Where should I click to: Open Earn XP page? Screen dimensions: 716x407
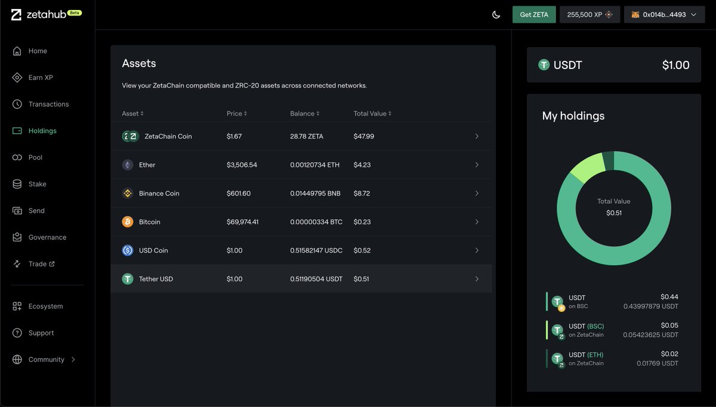pyautogui.click(x=41, y=77)
